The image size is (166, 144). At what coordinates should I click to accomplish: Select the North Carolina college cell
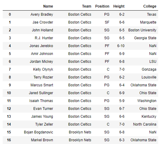tap(145, 124)
